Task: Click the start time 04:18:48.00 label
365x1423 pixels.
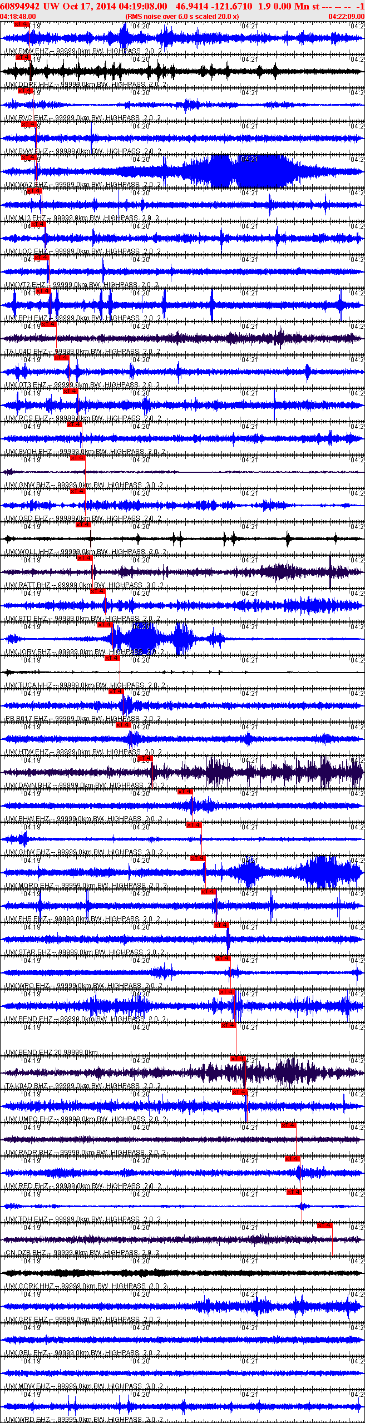Action: pyautogui.click(x=18, y=17)
